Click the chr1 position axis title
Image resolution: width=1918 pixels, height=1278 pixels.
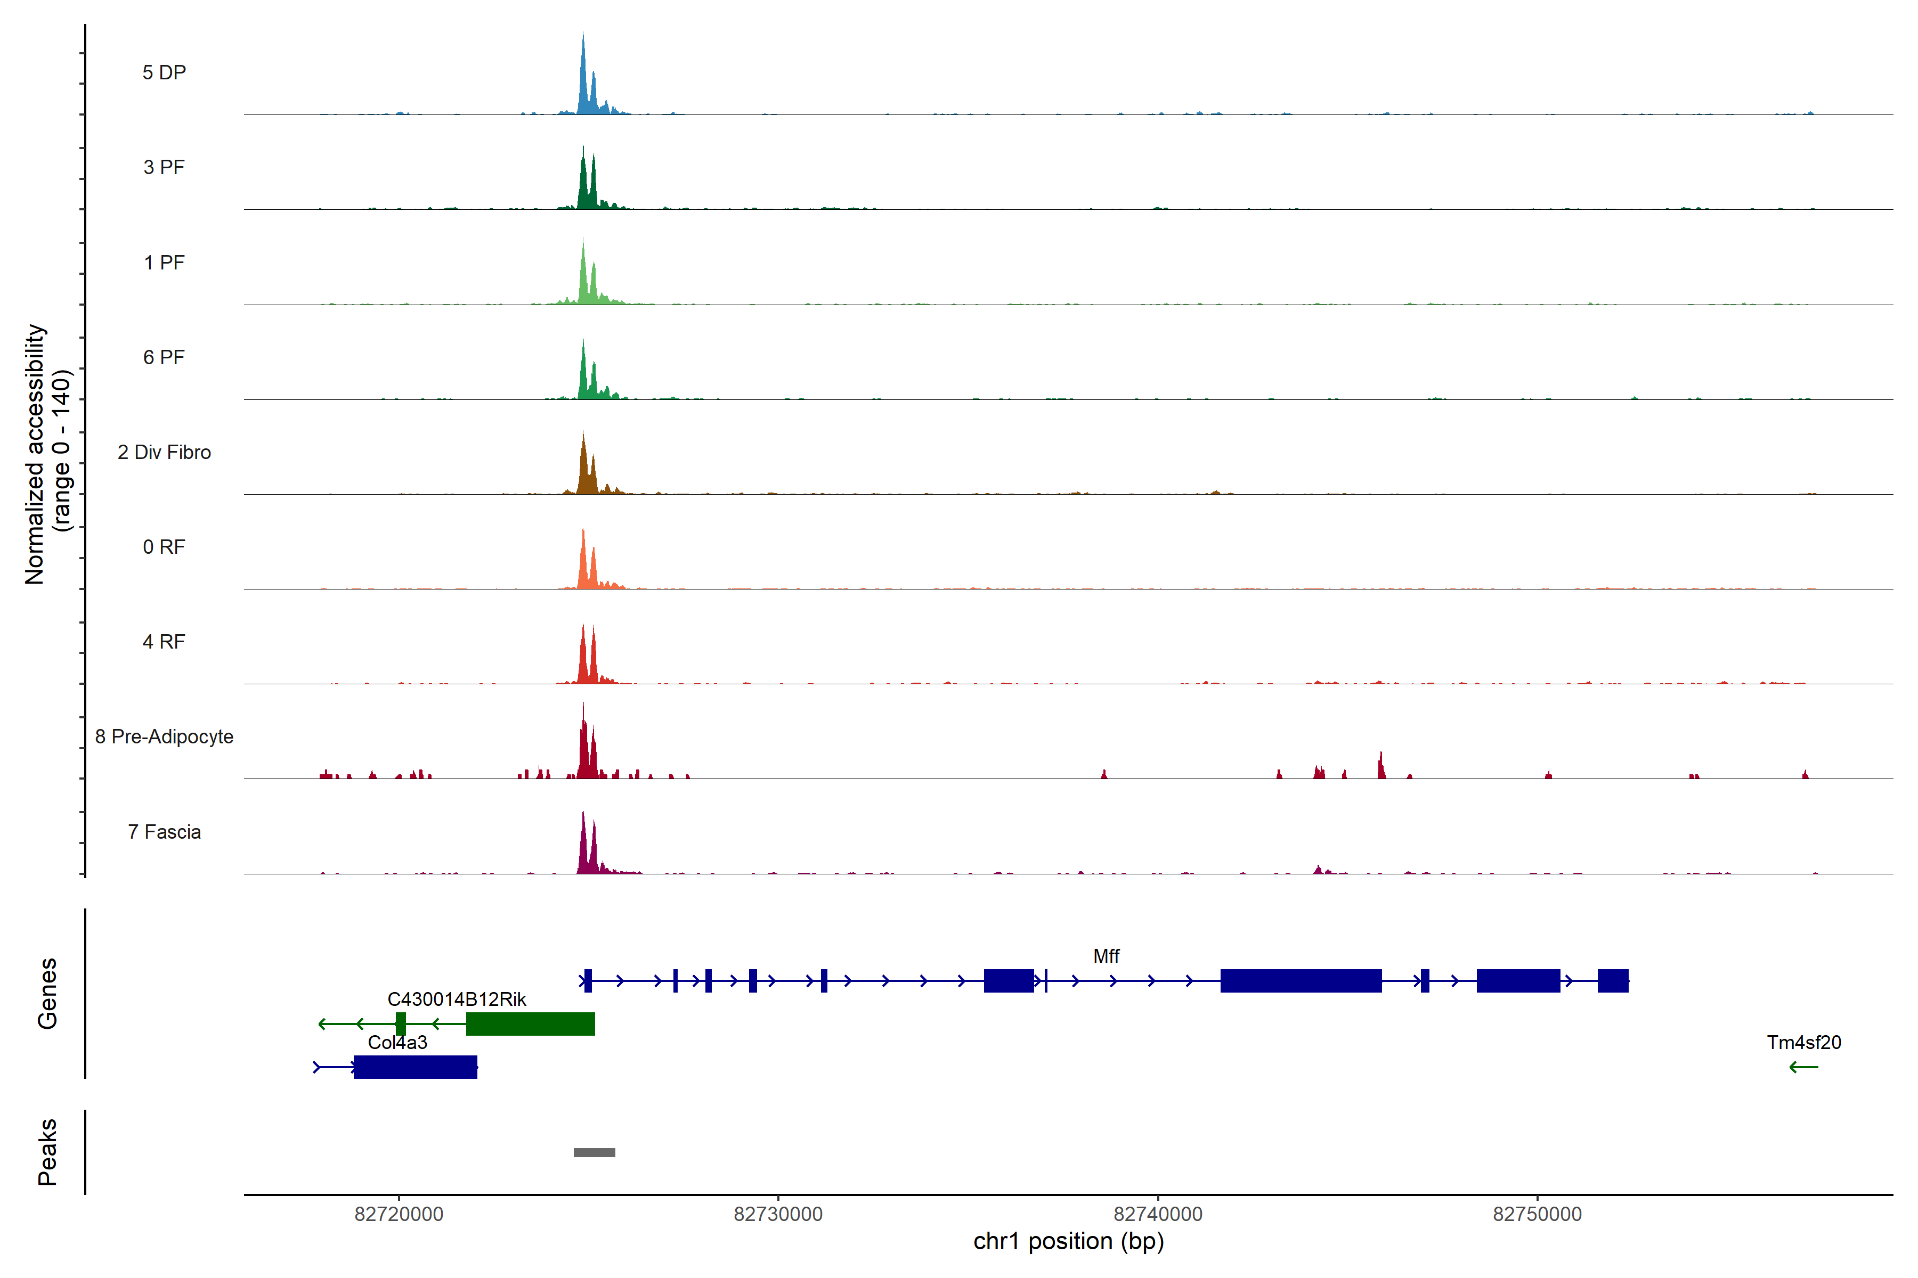[1068, 1241]
